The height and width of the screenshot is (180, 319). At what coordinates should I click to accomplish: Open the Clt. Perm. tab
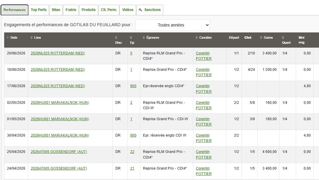109,10
